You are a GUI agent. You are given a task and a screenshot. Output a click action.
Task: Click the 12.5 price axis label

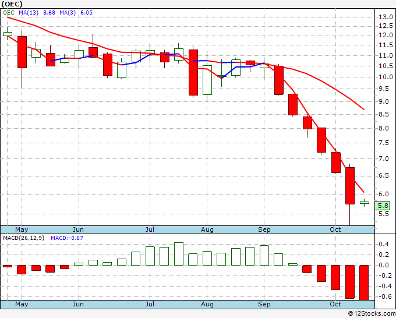tap(386, 26)
